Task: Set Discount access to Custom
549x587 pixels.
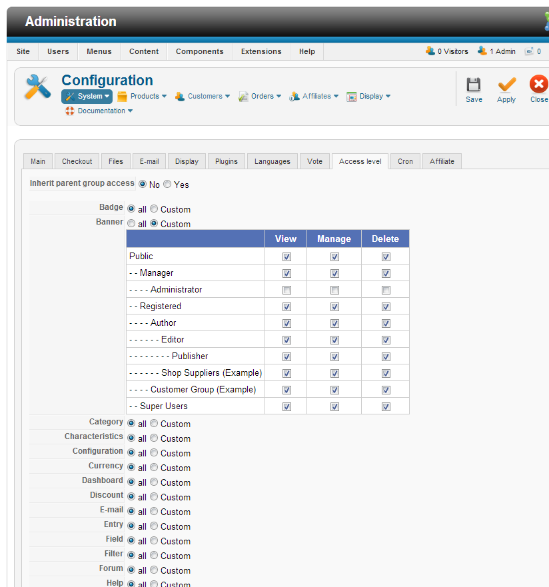Action: point(154,496)
